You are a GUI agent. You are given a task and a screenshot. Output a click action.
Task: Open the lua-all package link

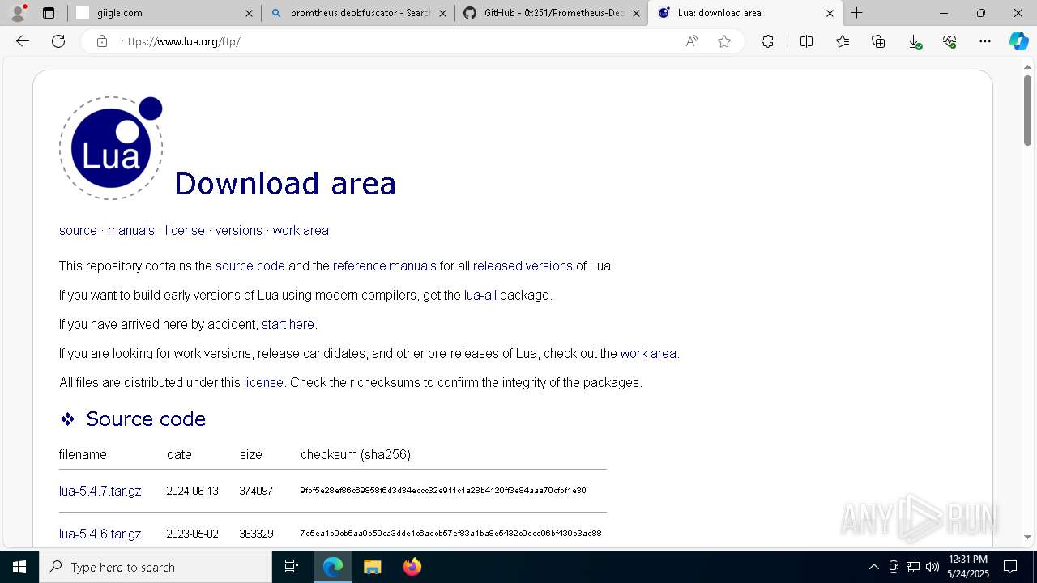click(480, 296)
